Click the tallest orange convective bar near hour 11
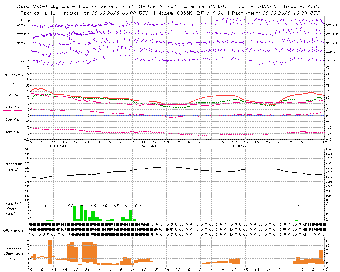Screen dimensions: 340x272 [50, 252]
